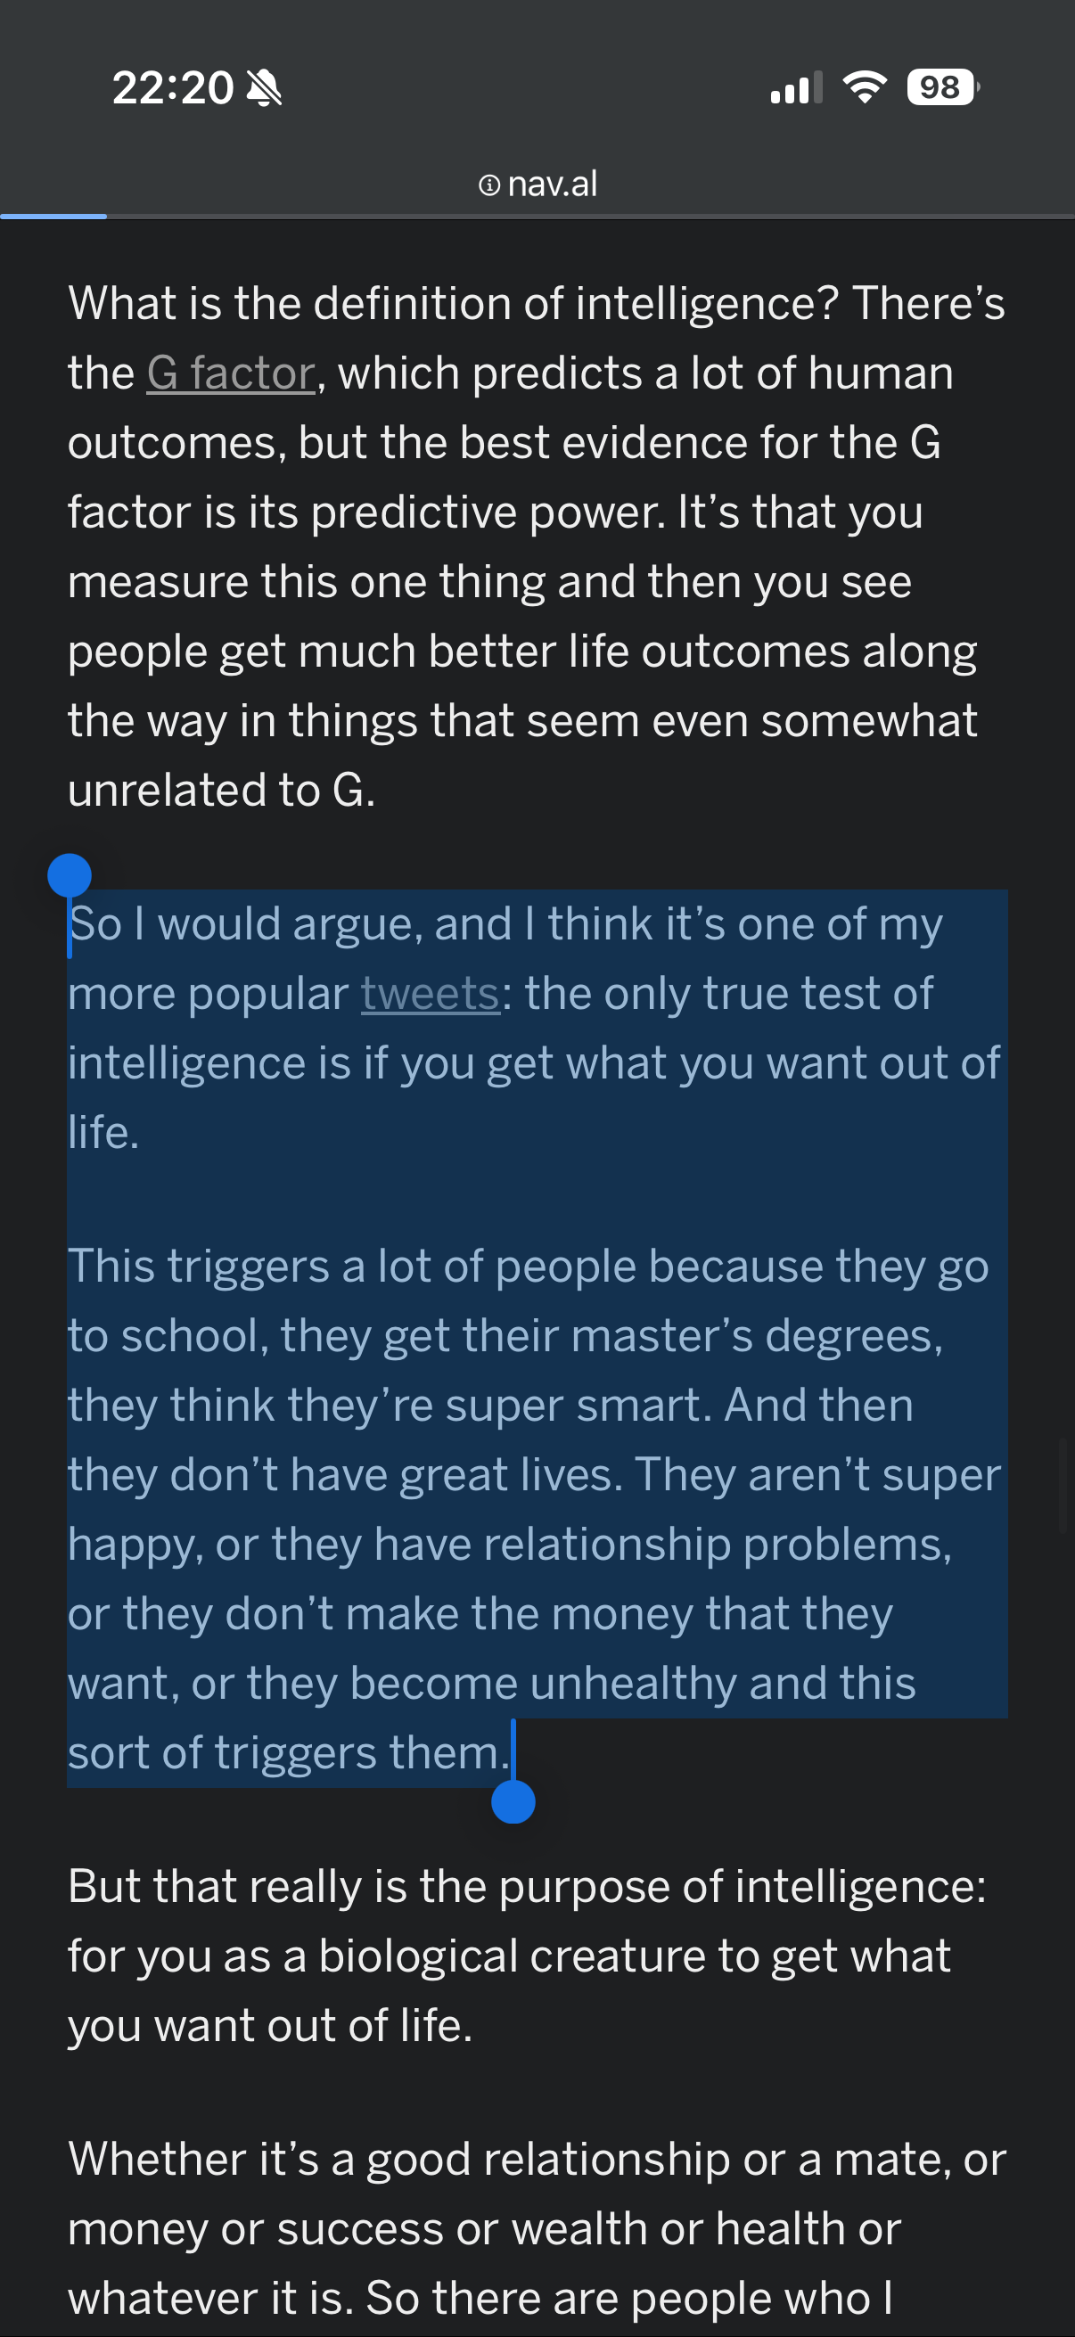Tap the "What is the definition of intelligence?" sentence
Screen dimensions: 1075x2337
(452, 303)
